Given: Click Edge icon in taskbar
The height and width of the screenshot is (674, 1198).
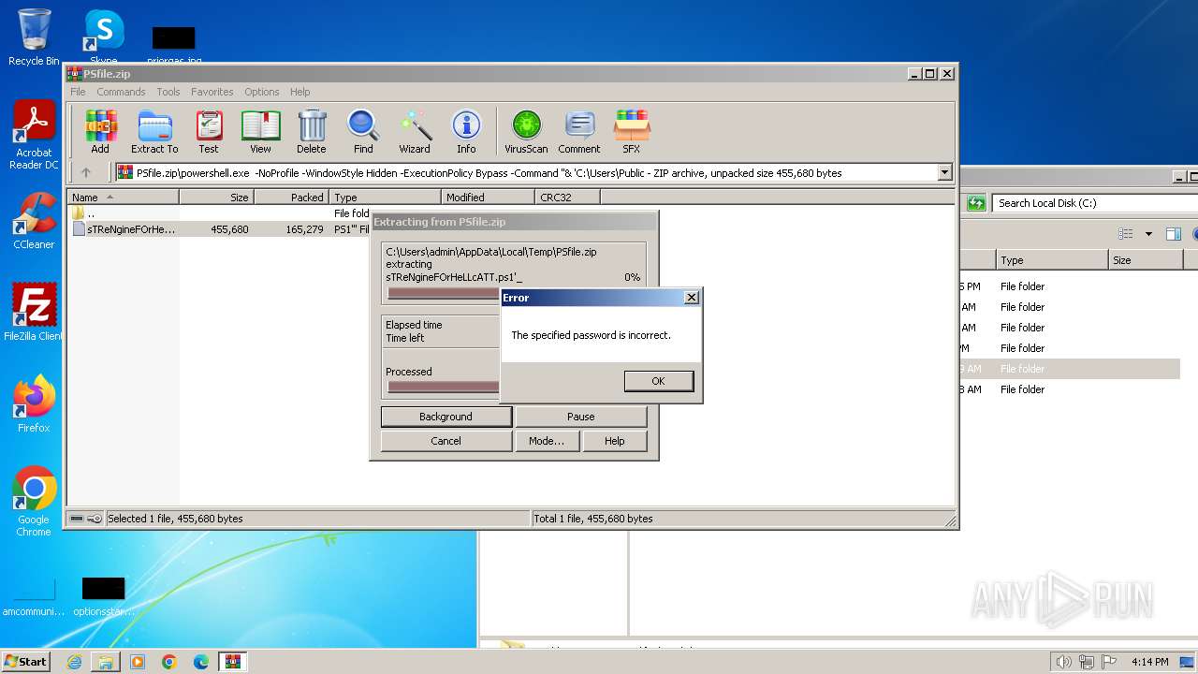Looking at the screenshot, I should click(x=201, y=662).
